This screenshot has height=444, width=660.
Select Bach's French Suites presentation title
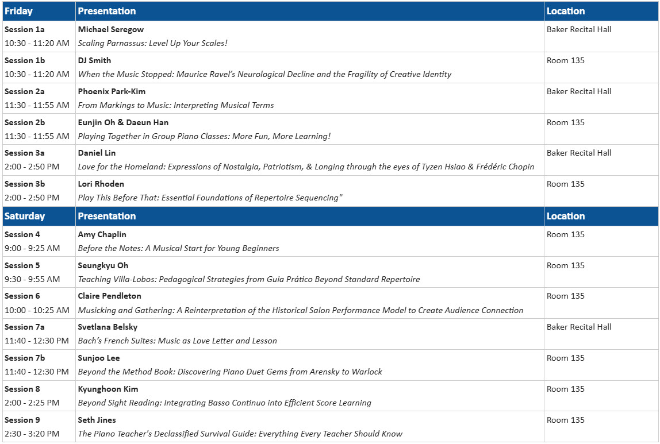(x=177, y=341)
